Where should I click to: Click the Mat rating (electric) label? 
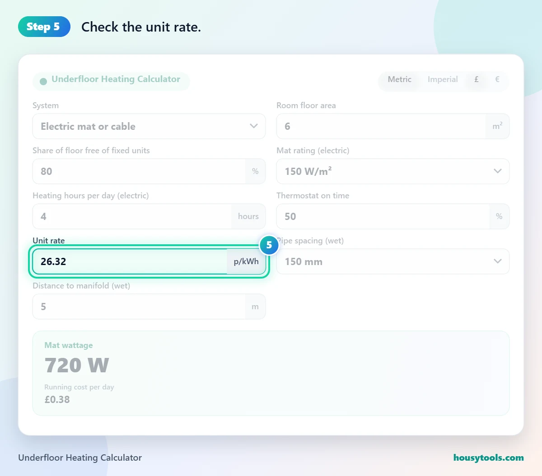[313, 151]
